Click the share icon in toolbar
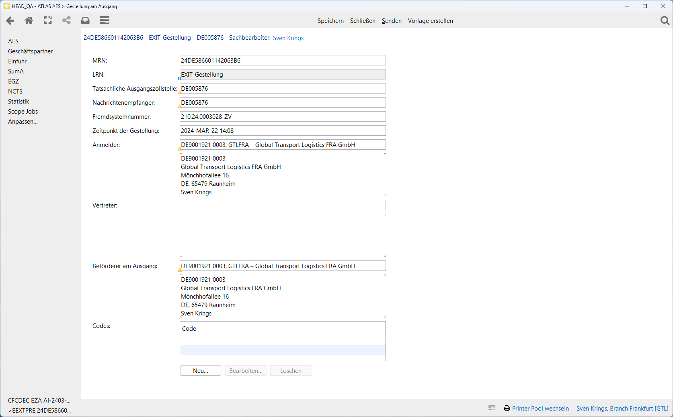This screenshot has width=673, height=417. tap(66, 20)
